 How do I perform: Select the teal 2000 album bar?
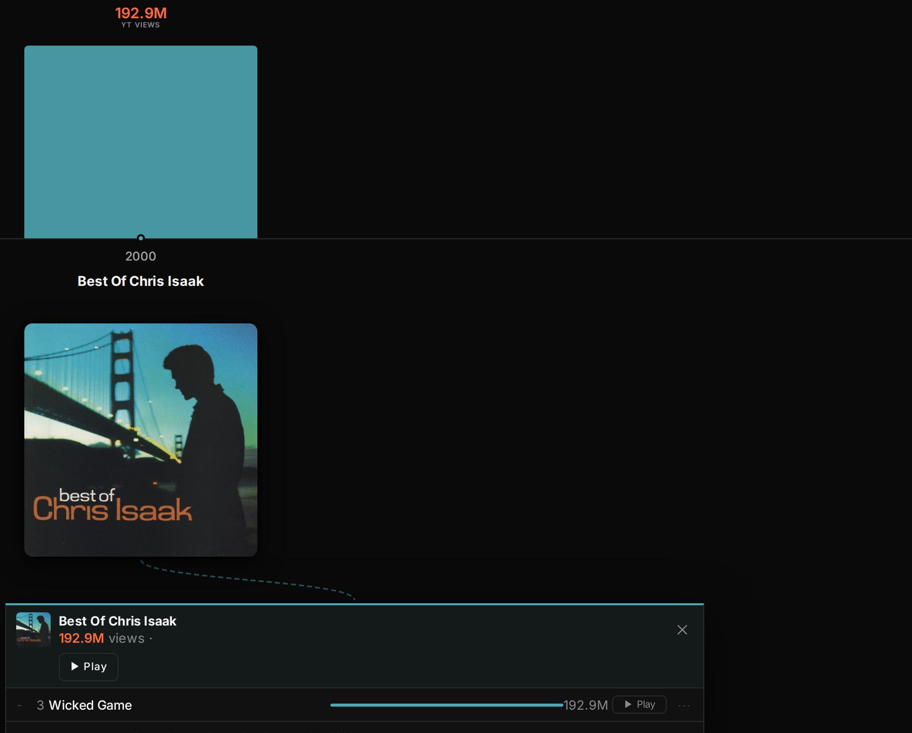[141, 142]
